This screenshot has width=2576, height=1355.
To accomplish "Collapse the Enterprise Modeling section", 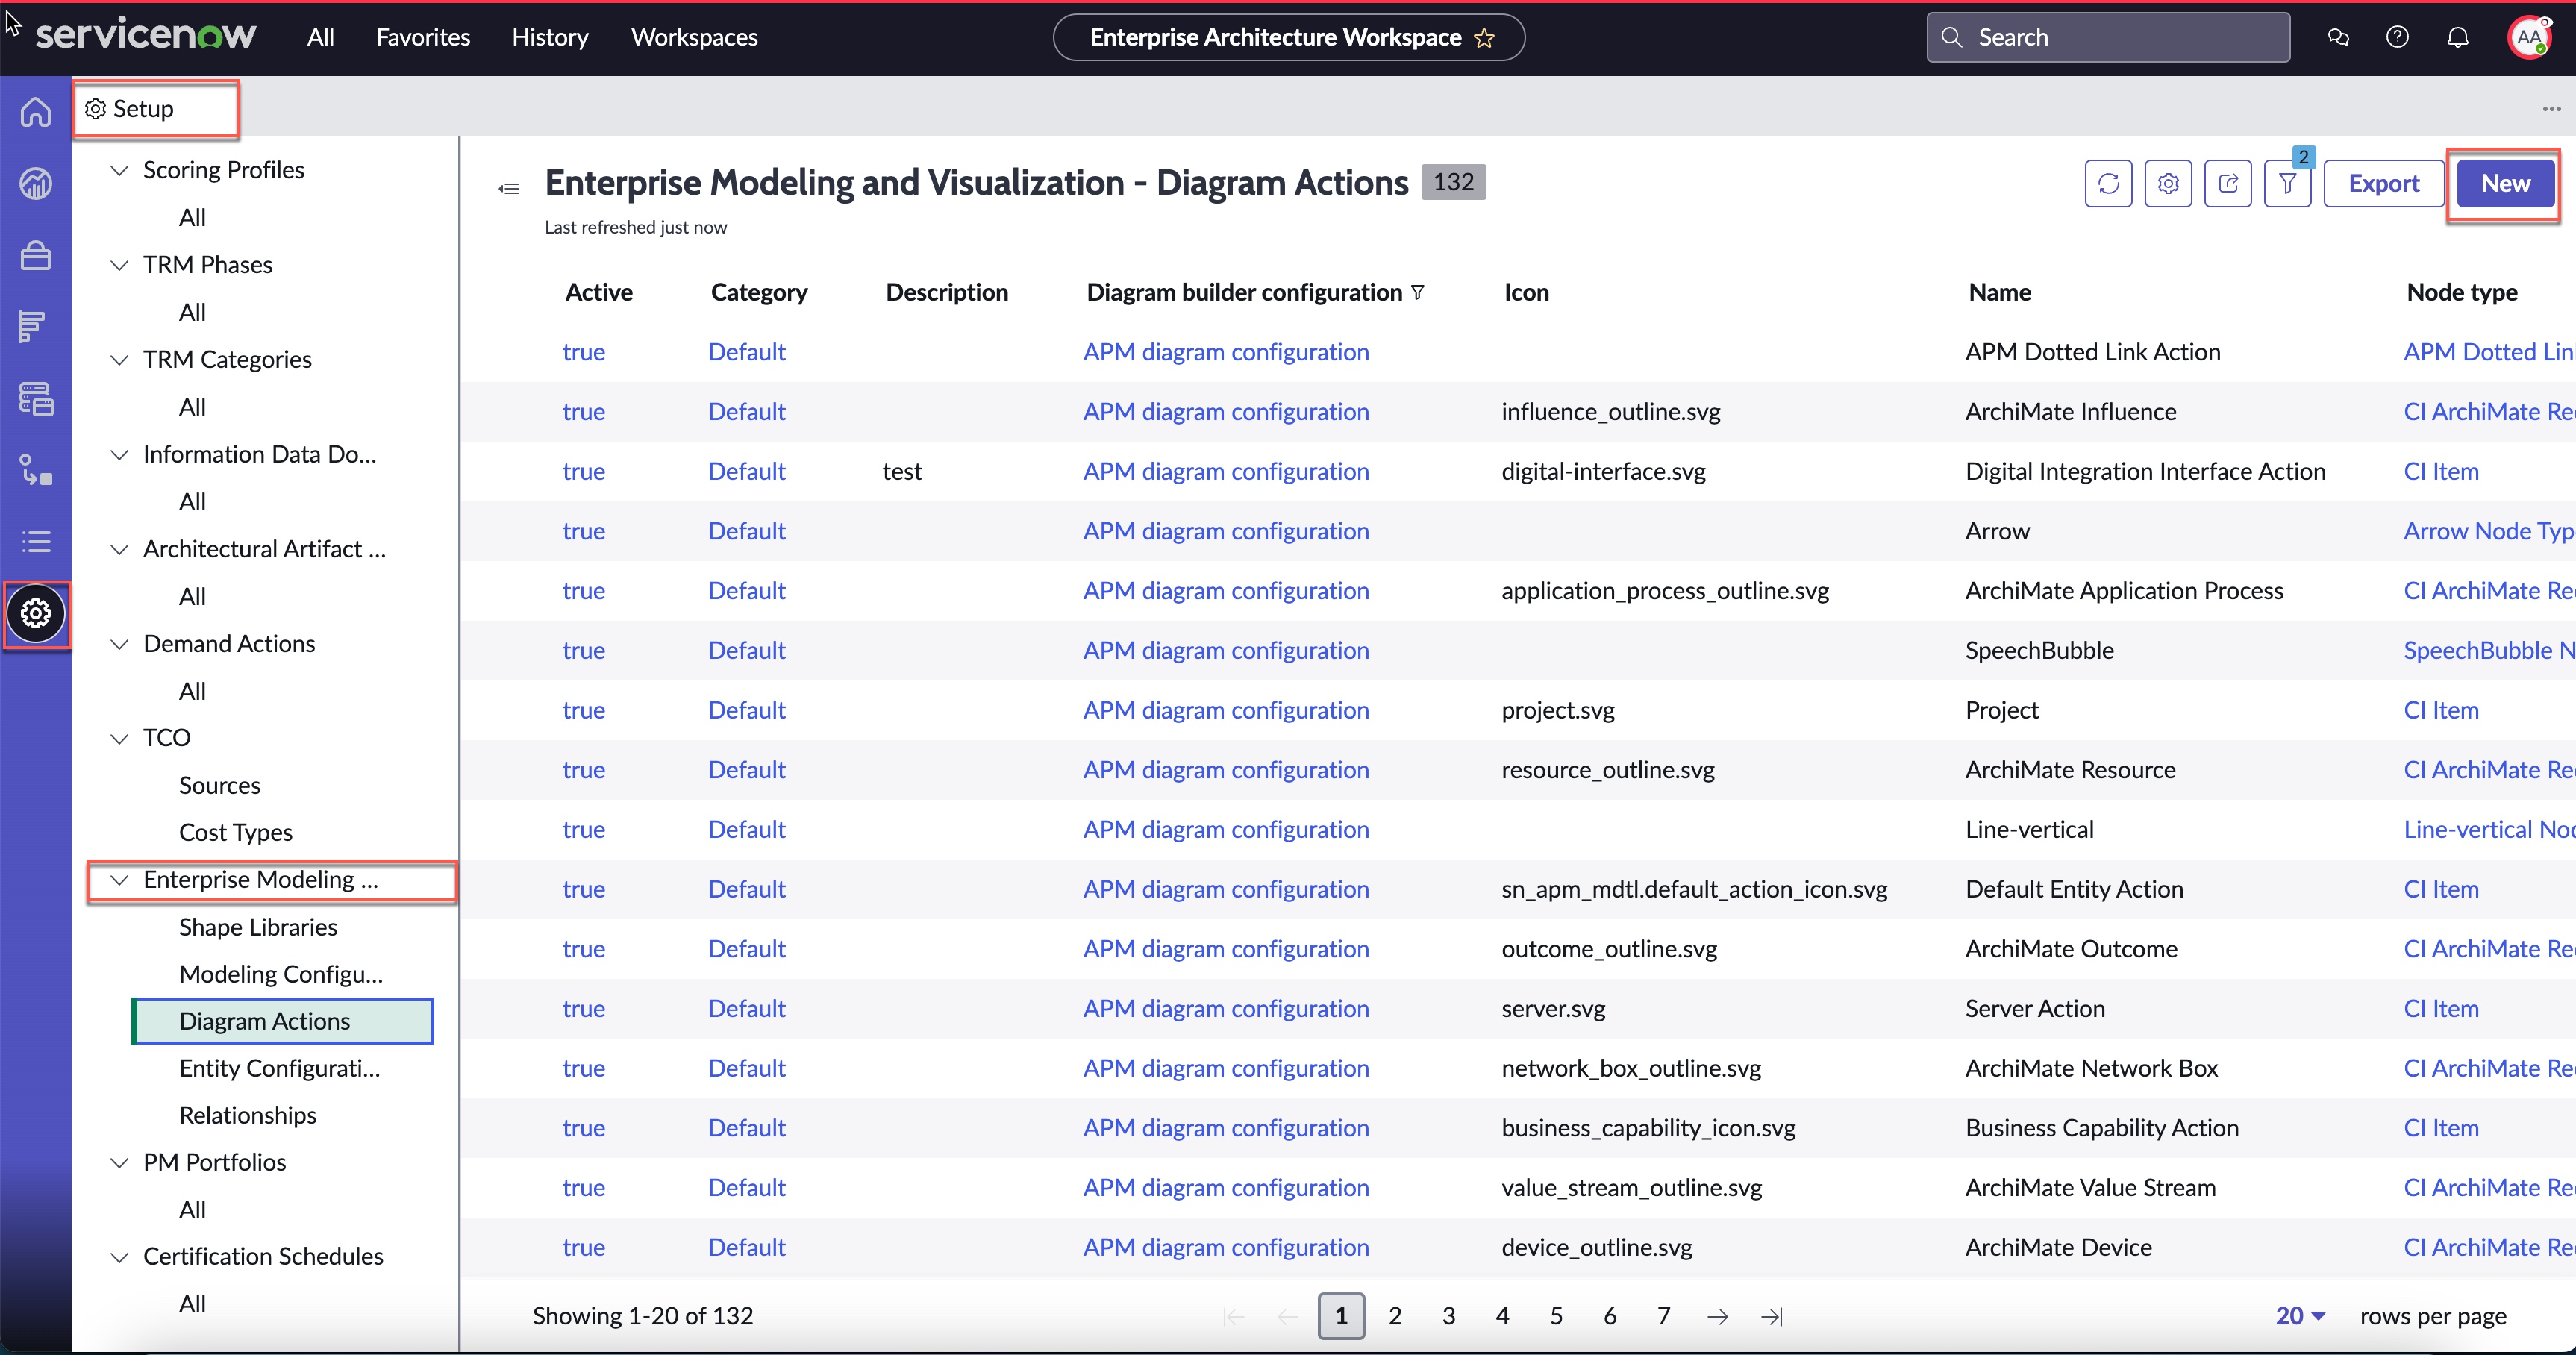I will pos(119,880).
